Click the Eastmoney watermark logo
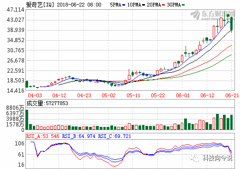 pos(213,15)
